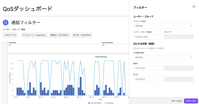Click the Avg Ratings value 4.6
The width and height of the screenshot is (199, 104).
pyautogui.click(x=10, y=45)
